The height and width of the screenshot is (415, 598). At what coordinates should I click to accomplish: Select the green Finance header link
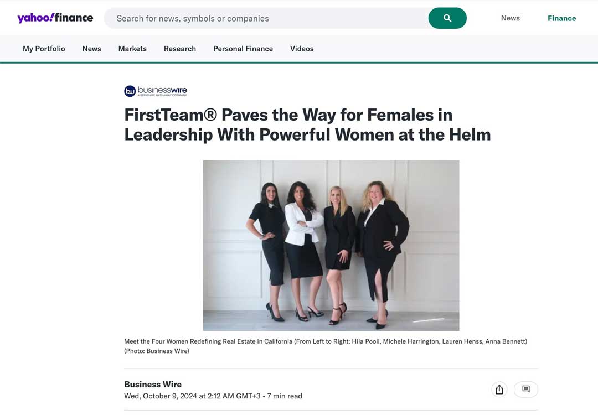(x=561, y=18)
